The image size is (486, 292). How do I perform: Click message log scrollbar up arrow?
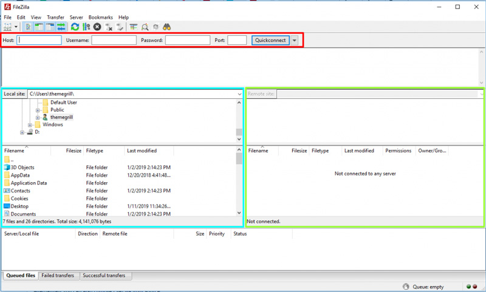click(481, 52)
